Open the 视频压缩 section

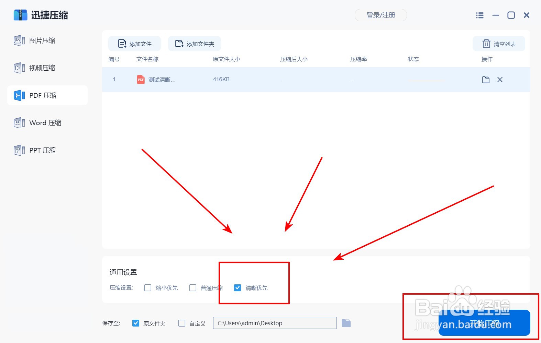coord(34,68)
